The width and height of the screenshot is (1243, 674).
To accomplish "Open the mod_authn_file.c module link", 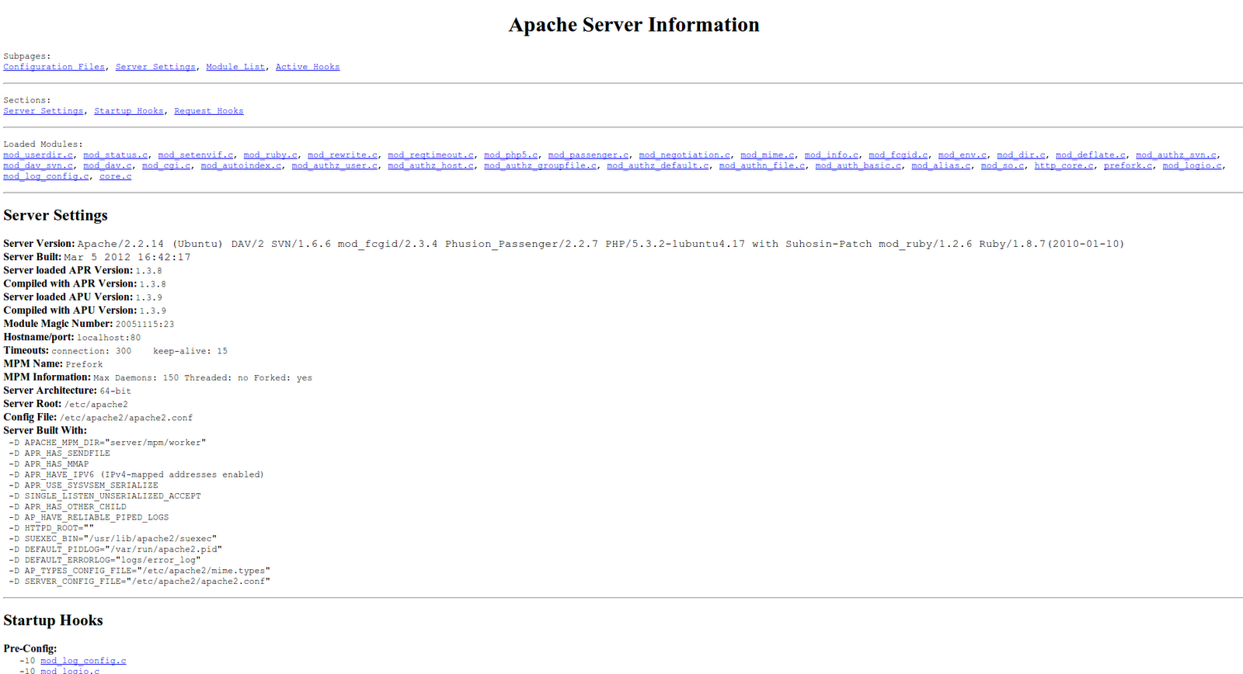I will (762, 166).
